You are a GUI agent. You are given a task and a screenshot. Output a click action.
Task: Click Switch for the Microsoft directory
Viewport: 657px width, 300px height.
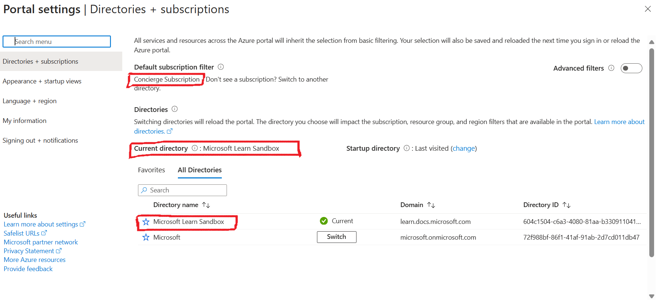pos(336,237)
